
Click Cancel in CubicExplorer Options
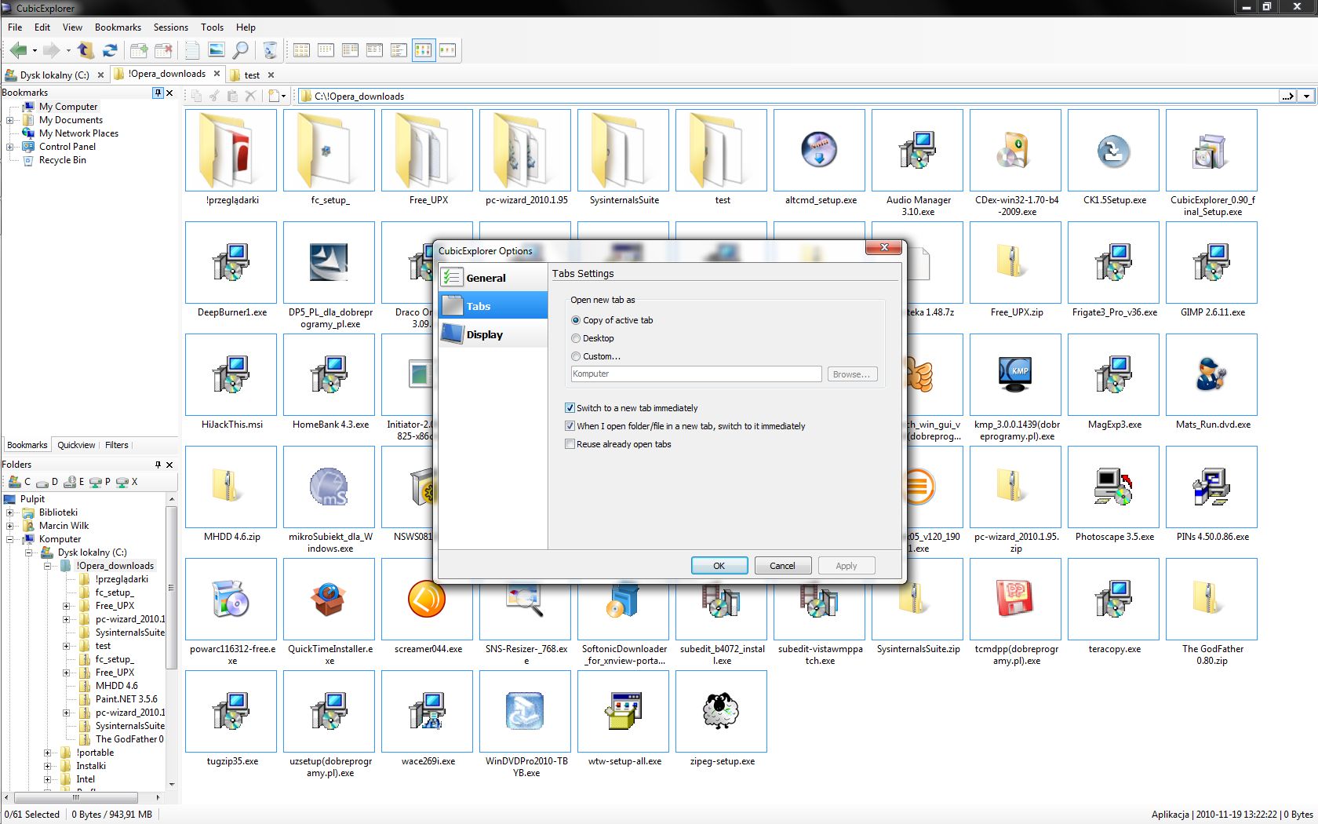tap(782, 566)
